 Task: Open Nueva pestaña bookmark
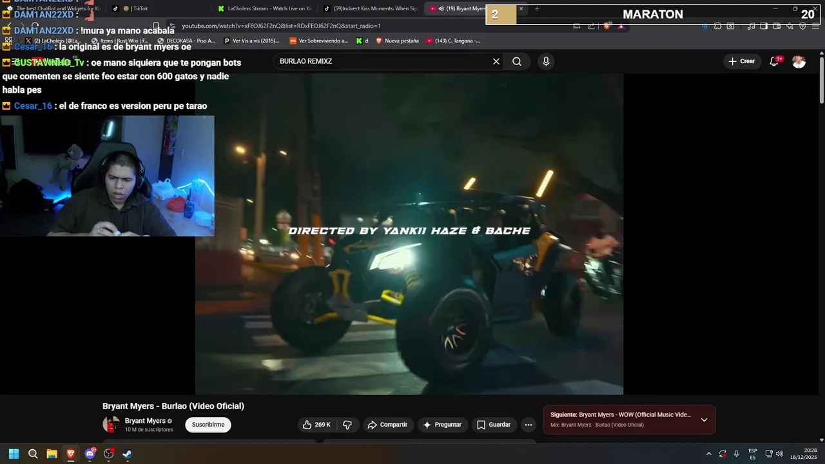point(397,41)
